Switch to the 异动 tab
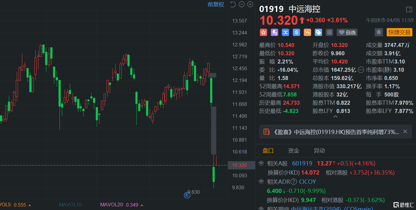The image size is (416, 210). coord(319,150)
